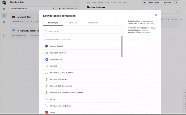Select Amazon Redshift connection type
The image size is (186, 115).
pos(82,46)
